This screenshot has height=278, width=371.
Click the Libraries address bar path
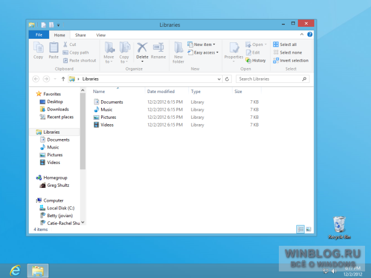click(x=90, y=79)
